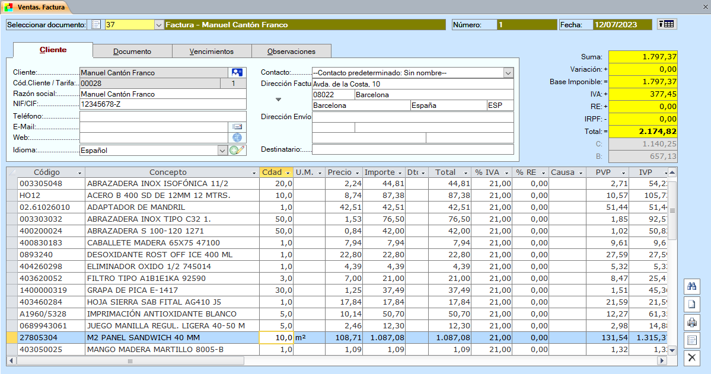
Task: Print the invoice with the printer icon
Action: (691, 322)
